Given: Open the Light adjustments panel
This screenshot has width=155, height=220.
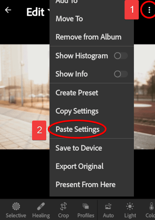Looking at the screenshot, I should coord(130,210).
